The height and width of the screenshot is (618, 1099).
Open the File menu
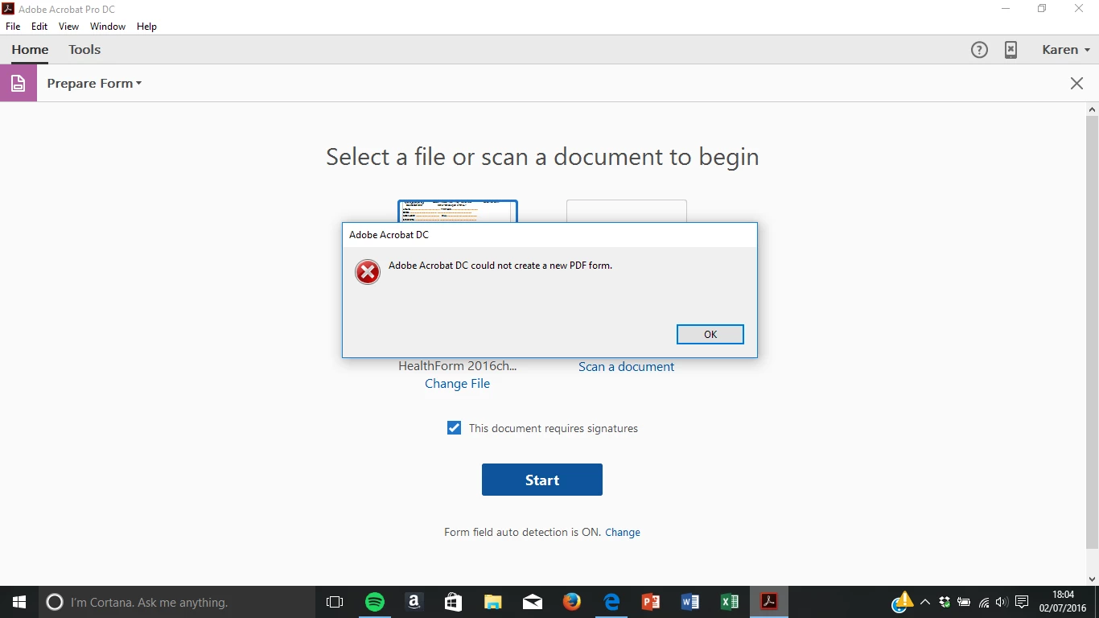coord(13,27)
